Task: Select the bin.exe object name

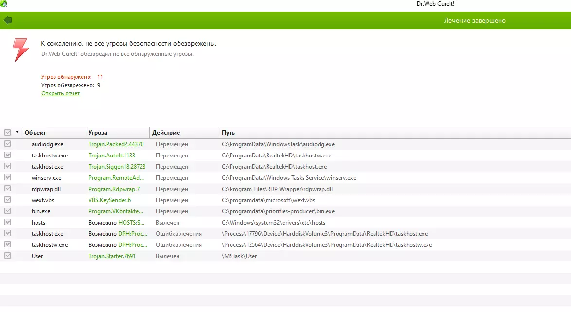Action: [41, 211]
